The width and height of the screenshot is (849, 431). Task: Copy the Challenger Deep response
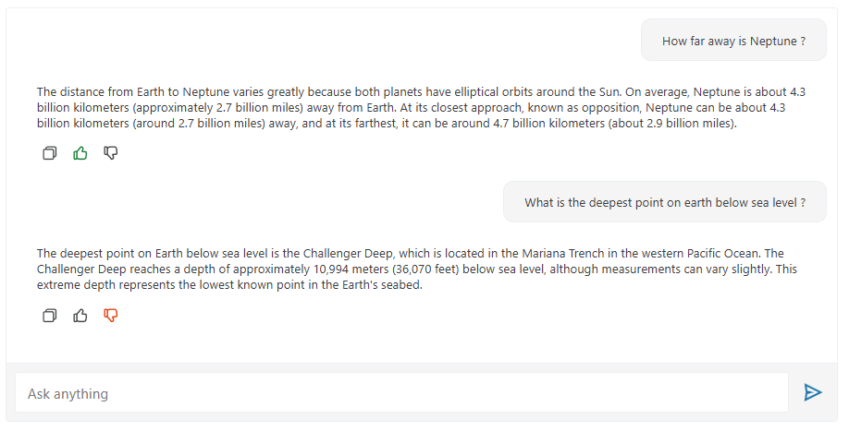point(50,316)
